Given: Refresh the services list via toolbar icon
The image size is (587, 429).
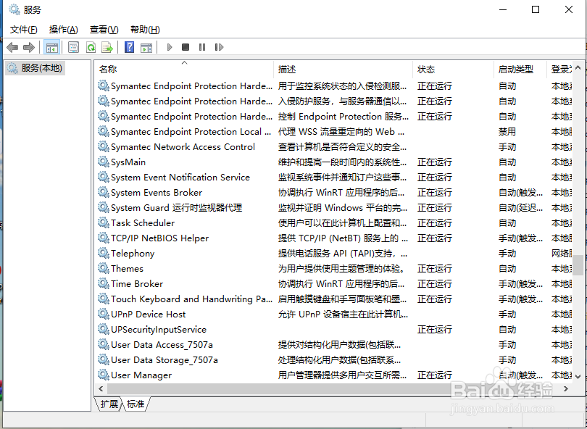Looking at the screenshot, I should coord(91,47).
